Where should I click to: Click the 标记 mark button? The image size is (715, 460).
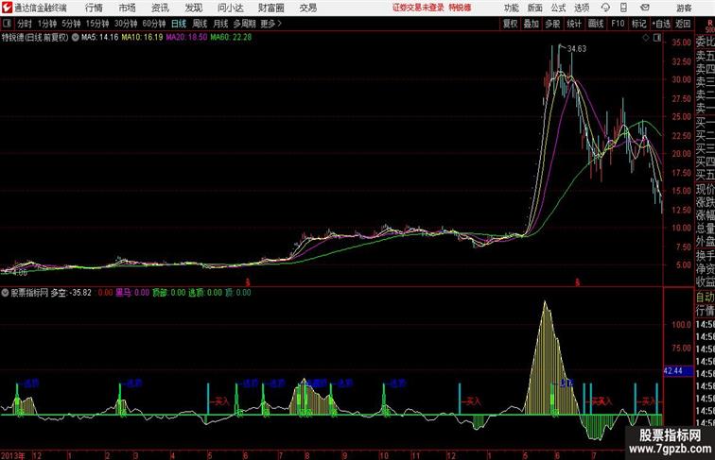coord(638,24)
